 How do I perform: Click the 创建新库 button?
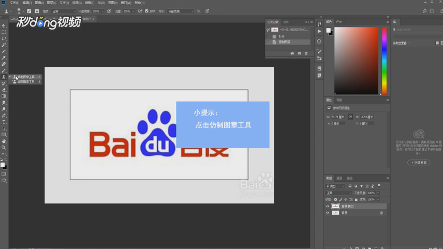(419, 163)
